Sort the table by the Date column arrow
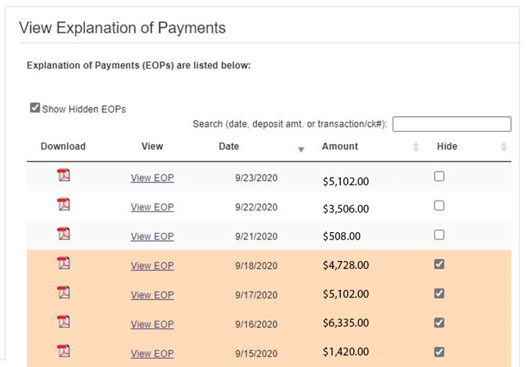Viewport: 526px width, 367px height. 301,149
